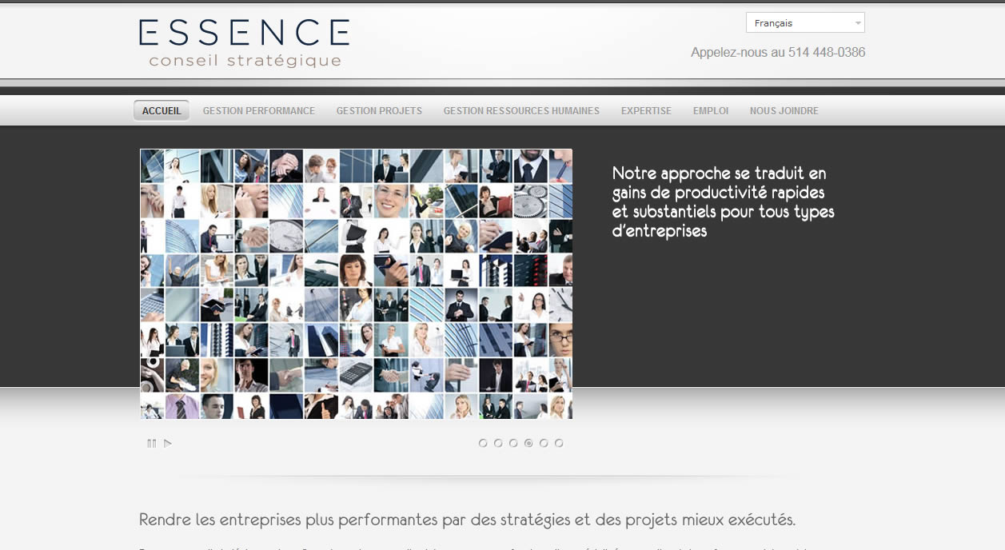Go to the Accueil page

point(162,111)
